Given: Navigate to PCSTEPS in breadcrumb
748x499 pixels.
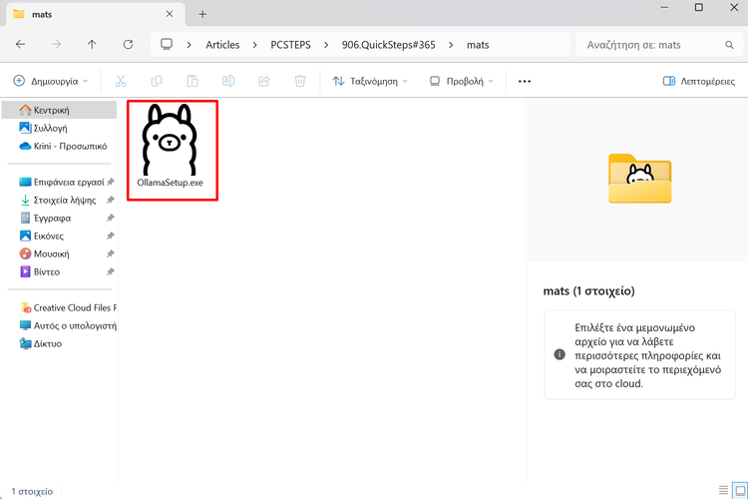Looking at the screenshot, I should pos(290,45).
